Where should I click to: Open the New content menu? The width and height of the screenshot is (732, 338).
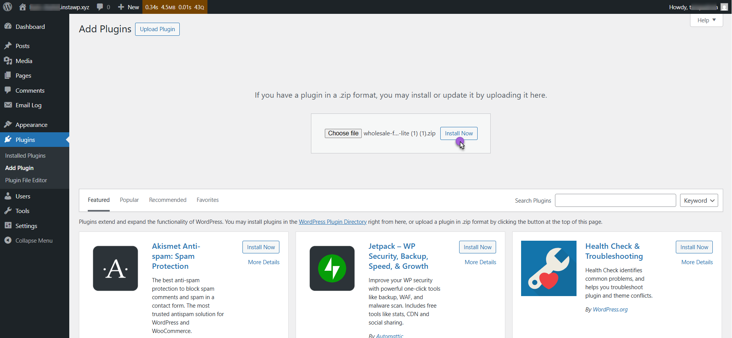(x=129, y=7)
